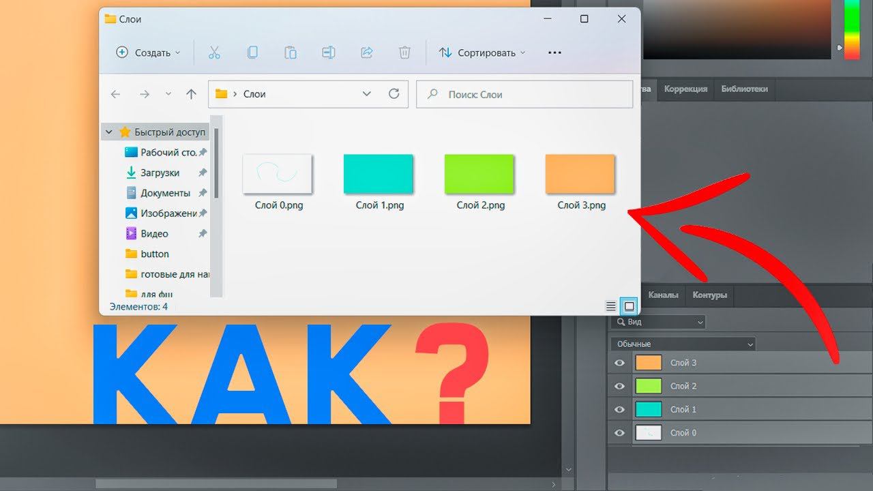
Task: Open Видео in the sidebar
Action: tap(154, 233)
